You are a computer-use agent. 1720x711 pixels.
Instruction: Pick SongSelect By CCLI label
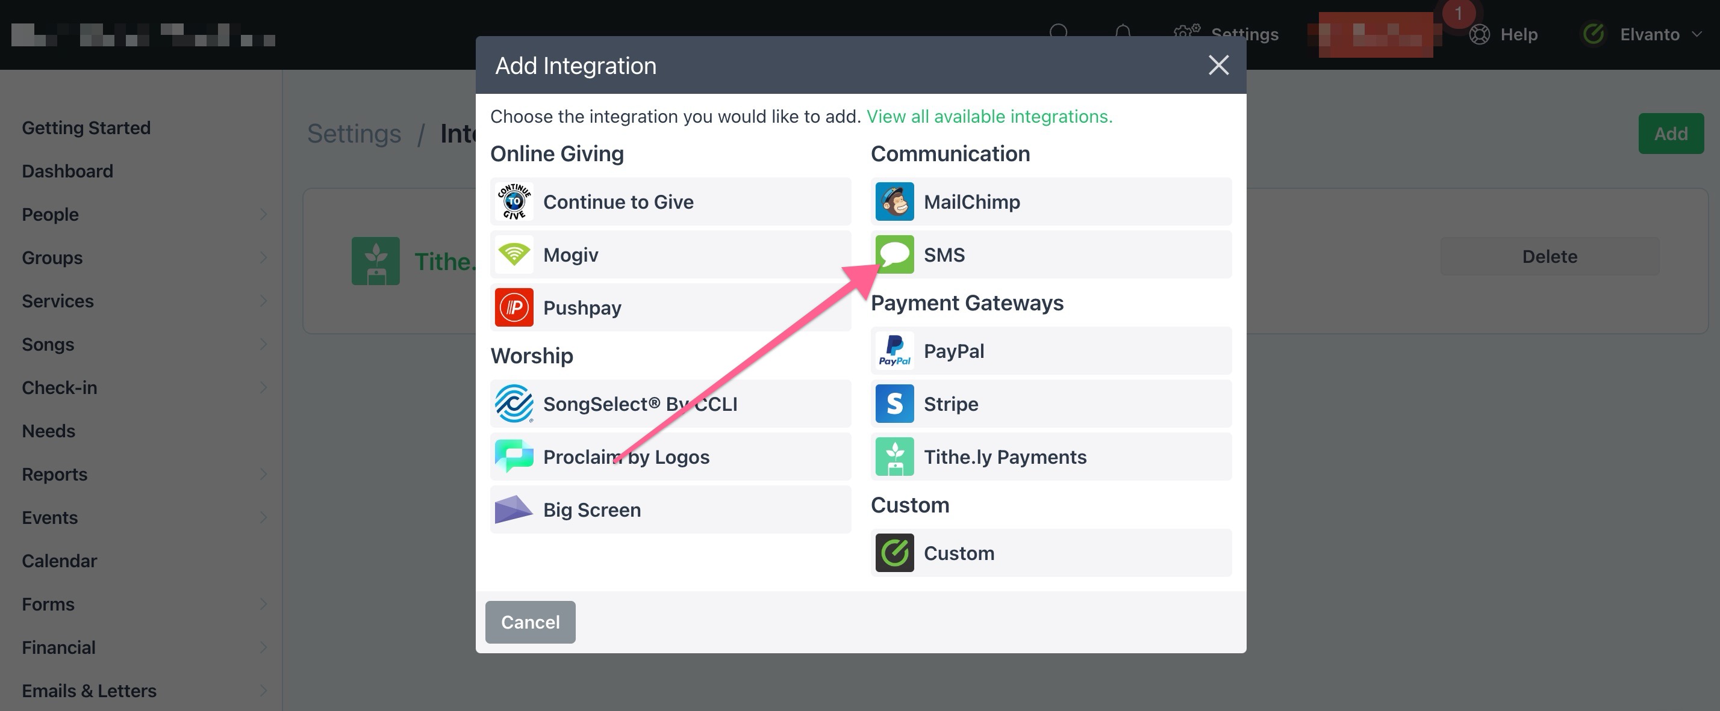tap(640, 404)
